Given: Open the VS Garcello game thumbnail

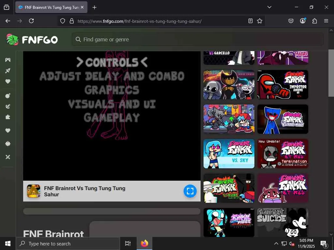Looking at the screenshot, I should [229, 58].
